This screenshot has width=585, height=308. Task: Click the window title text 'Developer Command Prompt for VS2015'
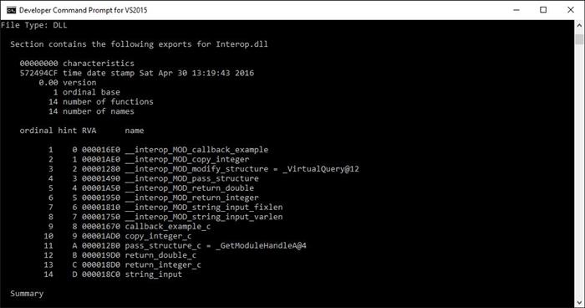(x=84, y=10)
